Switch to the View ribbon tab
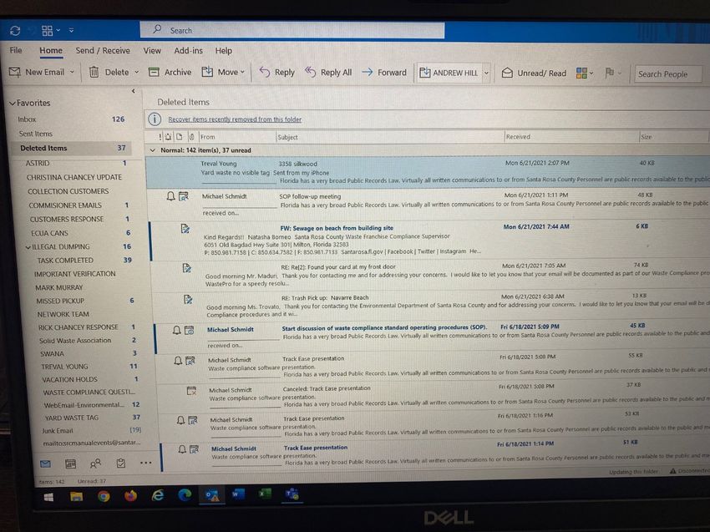Screen dimensions: 710x532 [x=152, y=51]
